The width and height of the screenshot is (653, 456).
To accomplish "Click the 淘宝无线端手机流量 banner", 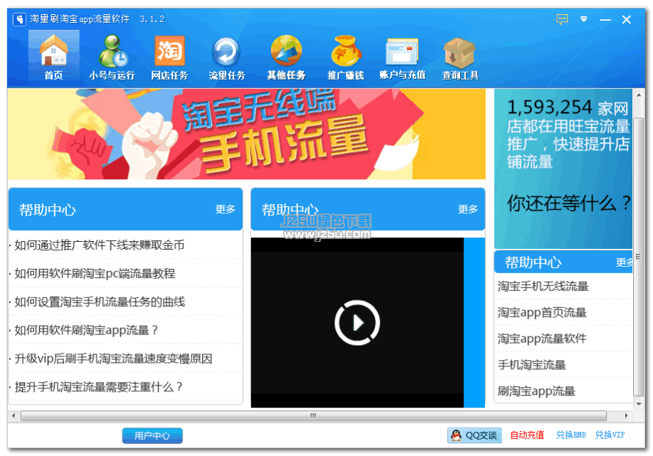I will click(x=247, y=134).
